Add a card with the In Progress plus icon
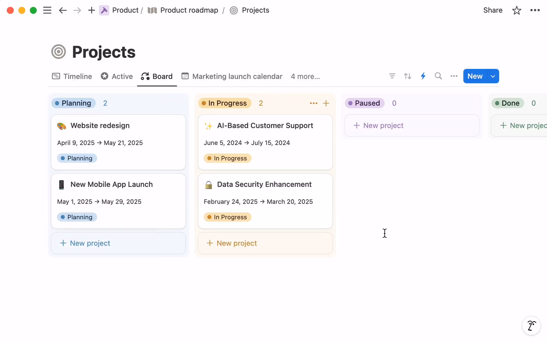Image resolution: width=547 pixels, height=342 pixels. click(326, 103)
